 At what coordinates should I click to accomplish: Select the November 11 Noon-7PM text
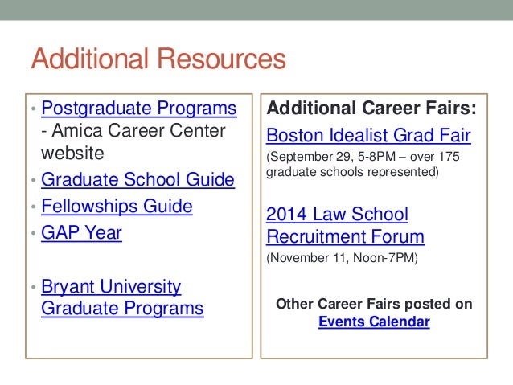[x=343, y=258]
